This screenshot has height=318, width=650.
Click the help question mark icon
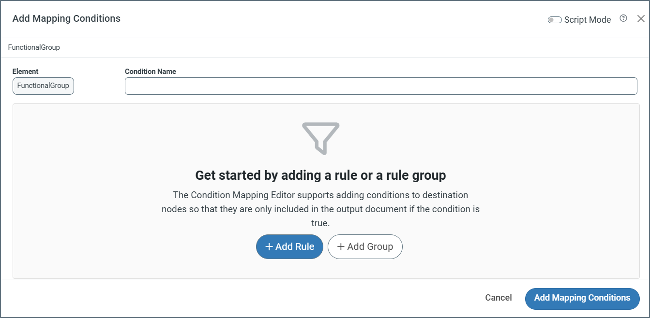(623, 18)
